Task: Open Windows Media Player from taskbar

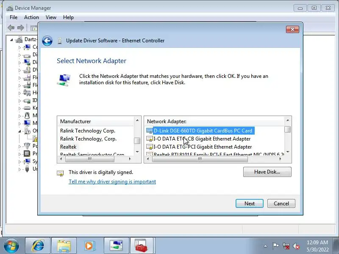Action: (89, 246)
